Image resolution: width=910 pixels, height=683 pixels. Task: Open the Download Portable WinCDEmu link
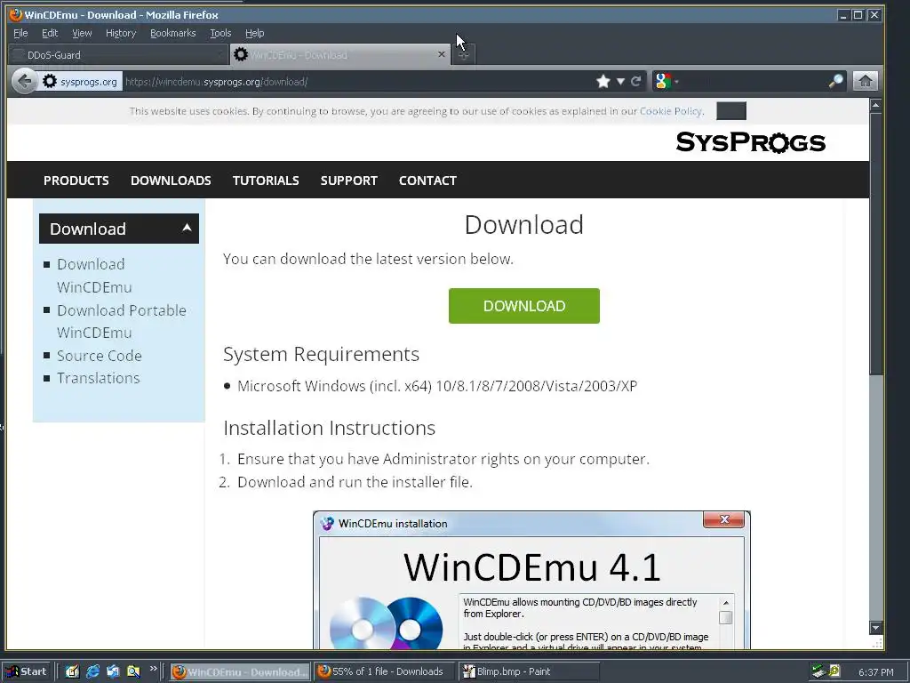[121, 321]
